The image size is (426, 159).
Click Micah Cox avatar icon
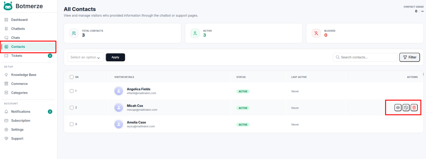click(x=119, y=108)
